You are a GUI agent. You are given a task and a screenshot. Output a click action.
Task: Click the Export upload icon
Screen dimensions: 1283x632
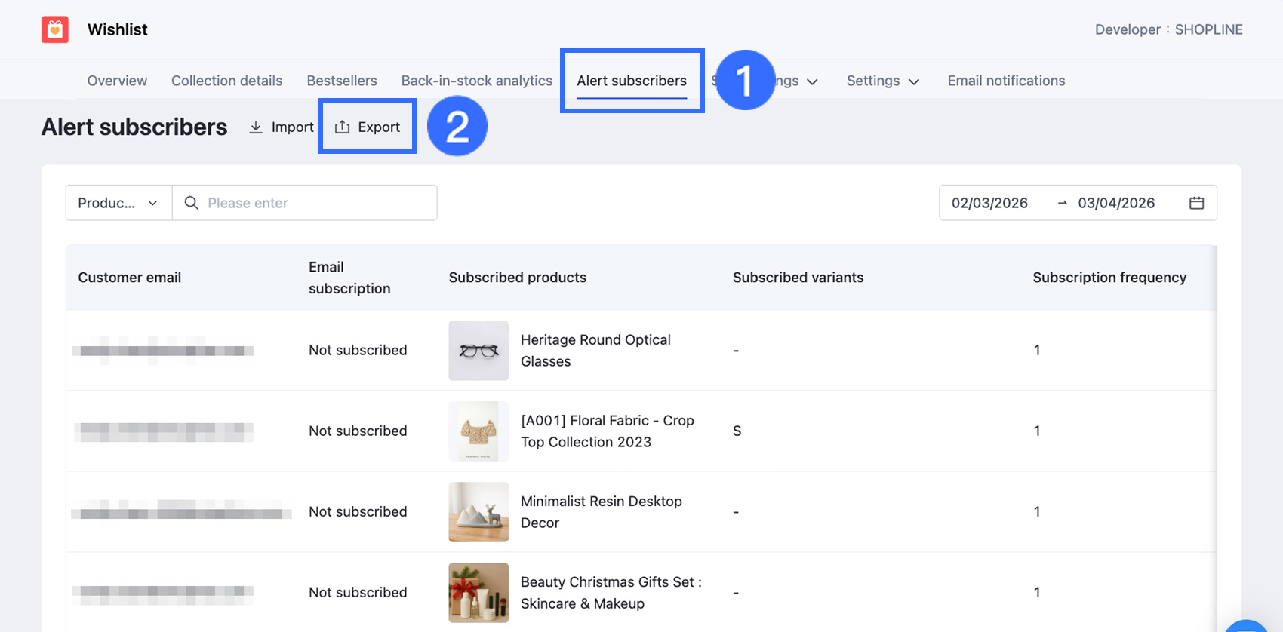coord(342,127)
